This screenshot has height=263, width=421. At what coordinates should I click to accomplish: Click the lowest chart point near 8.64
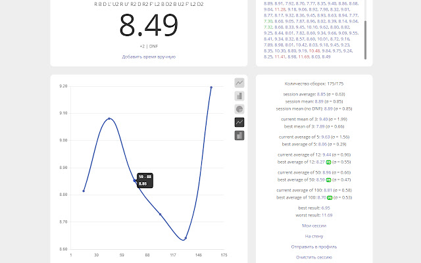coord(186,238)
